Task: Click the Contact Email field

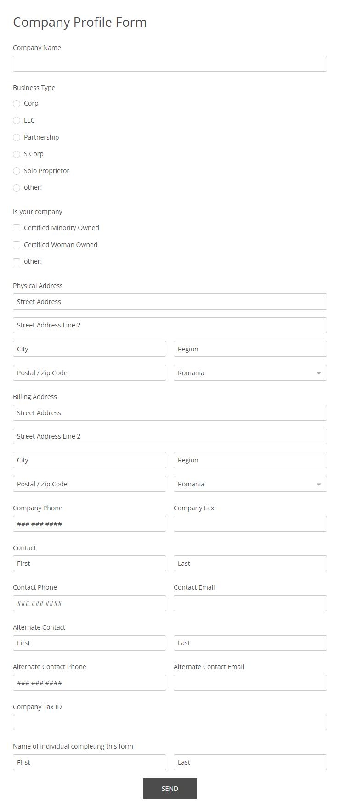Action: 250,603
